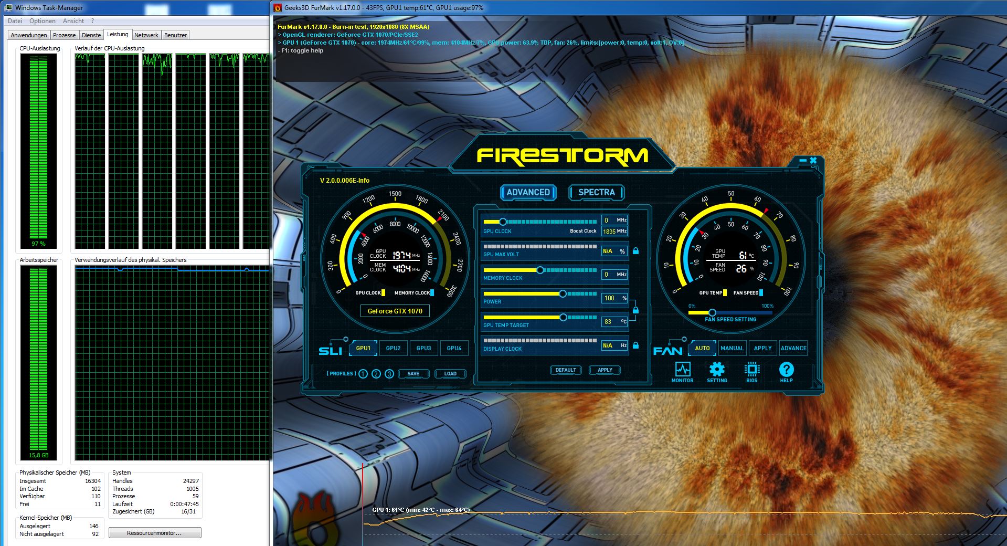This screenshot has width=1007, height=546.
Task: Open the Optionen menu
Action: 43,21
